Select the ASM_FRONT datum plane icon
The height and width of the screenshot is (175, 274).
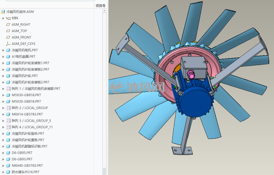[8, 37]
